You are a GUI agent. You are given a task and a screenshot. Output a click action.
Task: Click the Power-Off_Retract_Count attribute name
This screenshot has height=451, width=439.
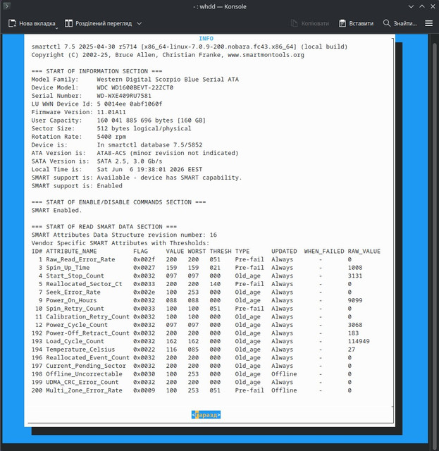pos(88,333)
